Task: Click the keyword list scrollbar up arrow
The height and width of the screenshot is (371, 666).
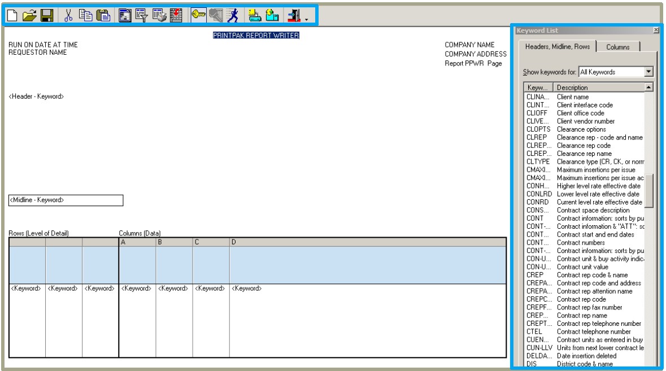Action: pyautogui.click(x=648, y=87)
